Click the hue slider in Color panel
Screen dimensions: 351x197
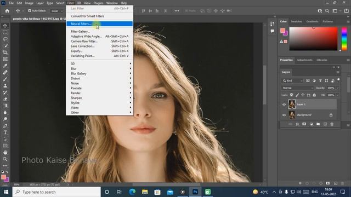click(344, 39)
